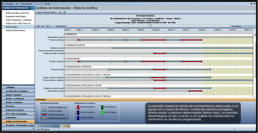Click the Hoy button on timeline bar
This screenshot has height=133, width=258.
tap(48, 26)
